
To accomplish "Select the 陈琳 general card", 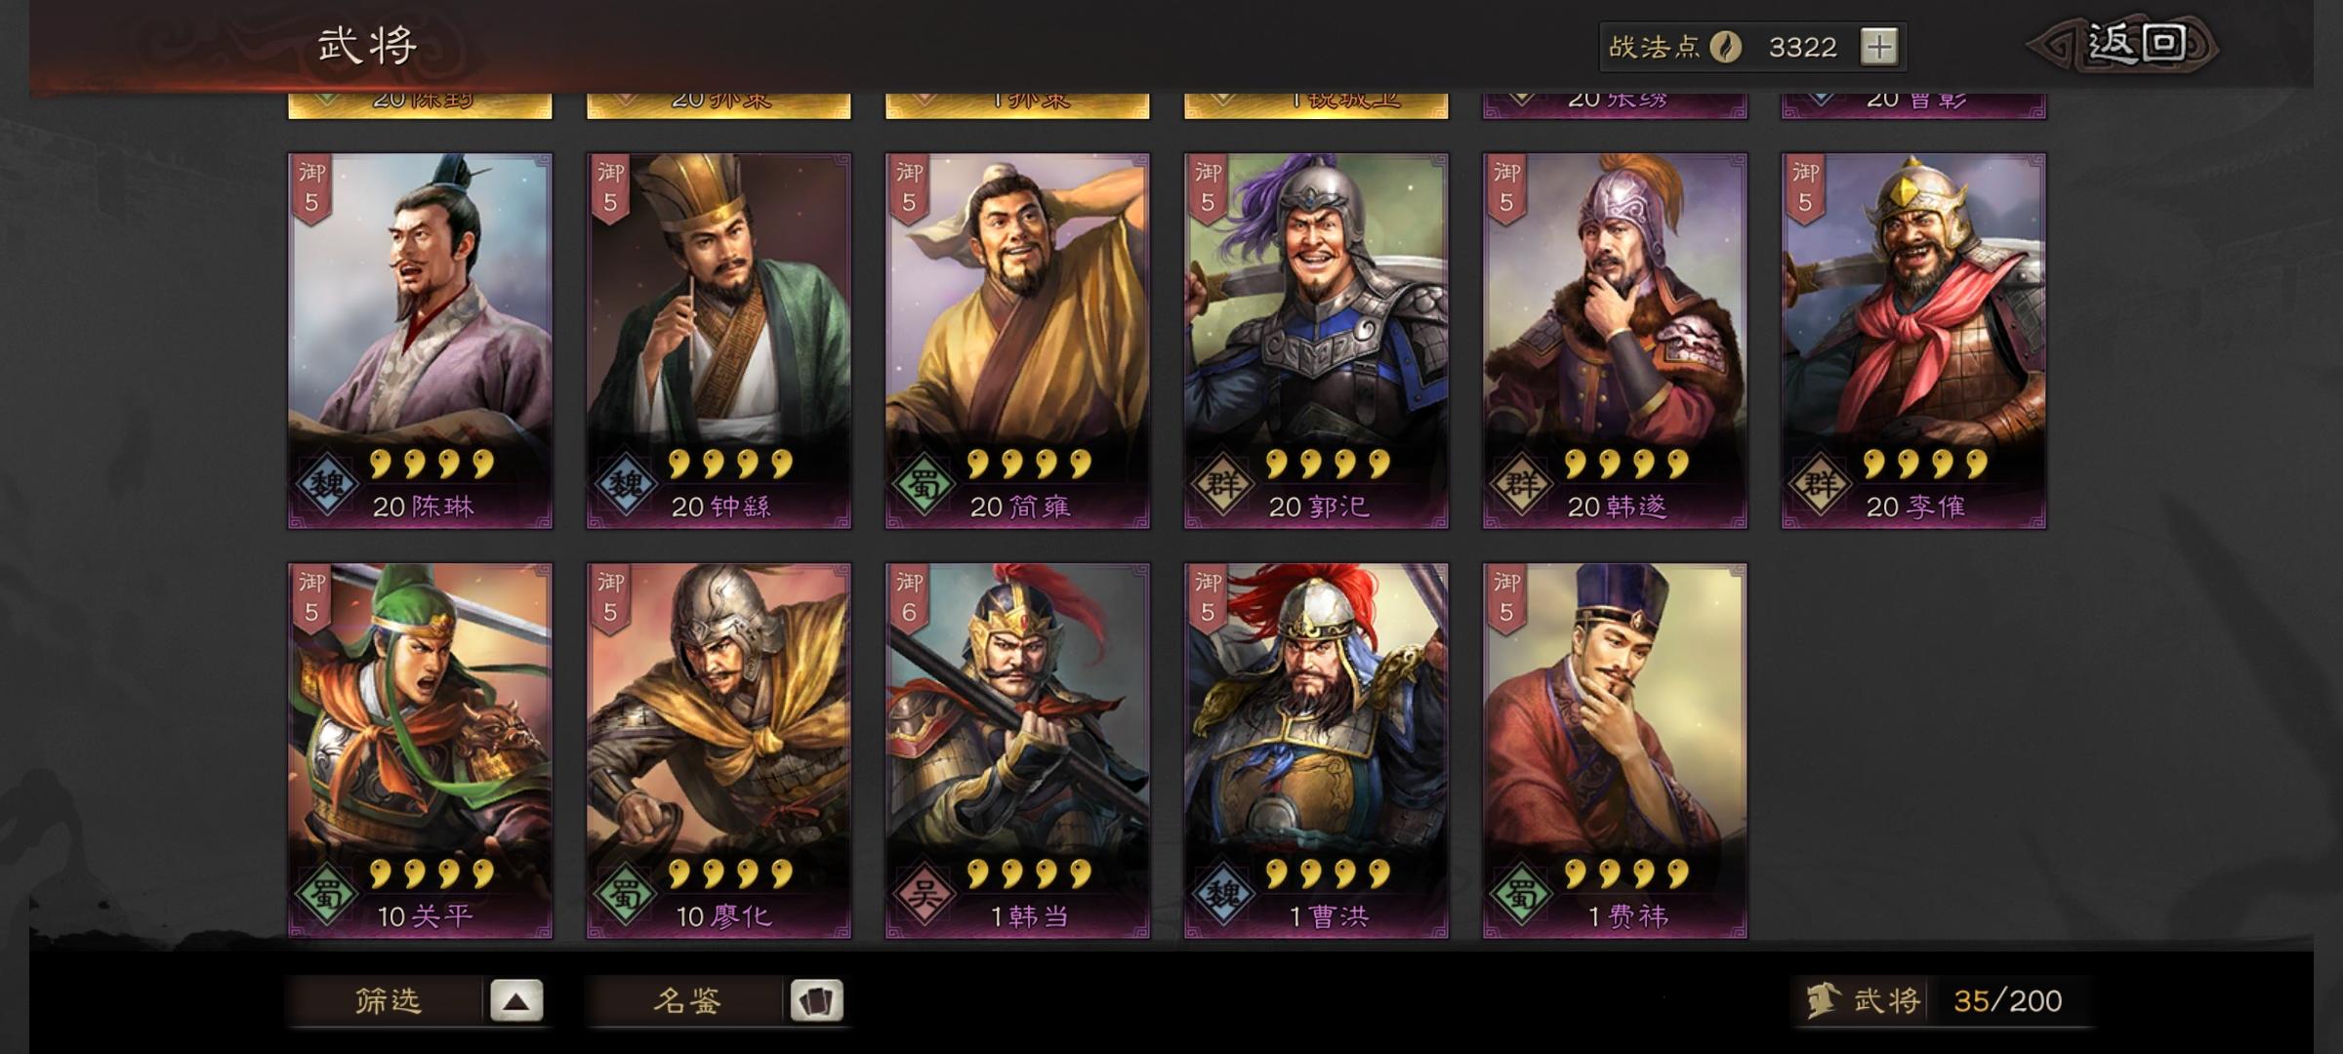I will [x=420, y=341].
